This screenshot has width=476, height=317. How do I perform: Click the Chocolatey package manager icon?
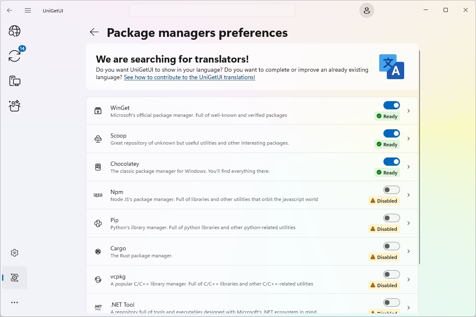point(98,167)
